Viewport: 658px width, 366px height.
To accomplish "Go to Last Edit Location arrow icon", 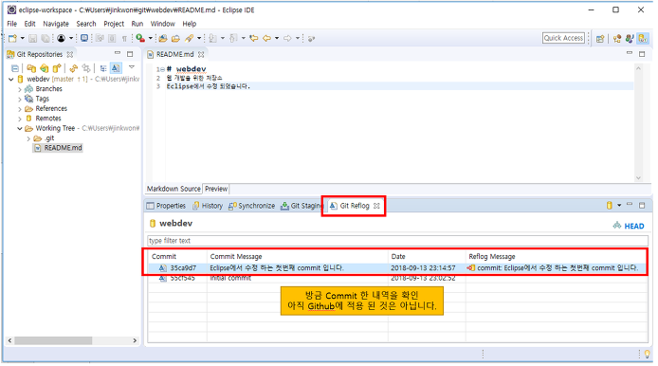I will 253,38.
